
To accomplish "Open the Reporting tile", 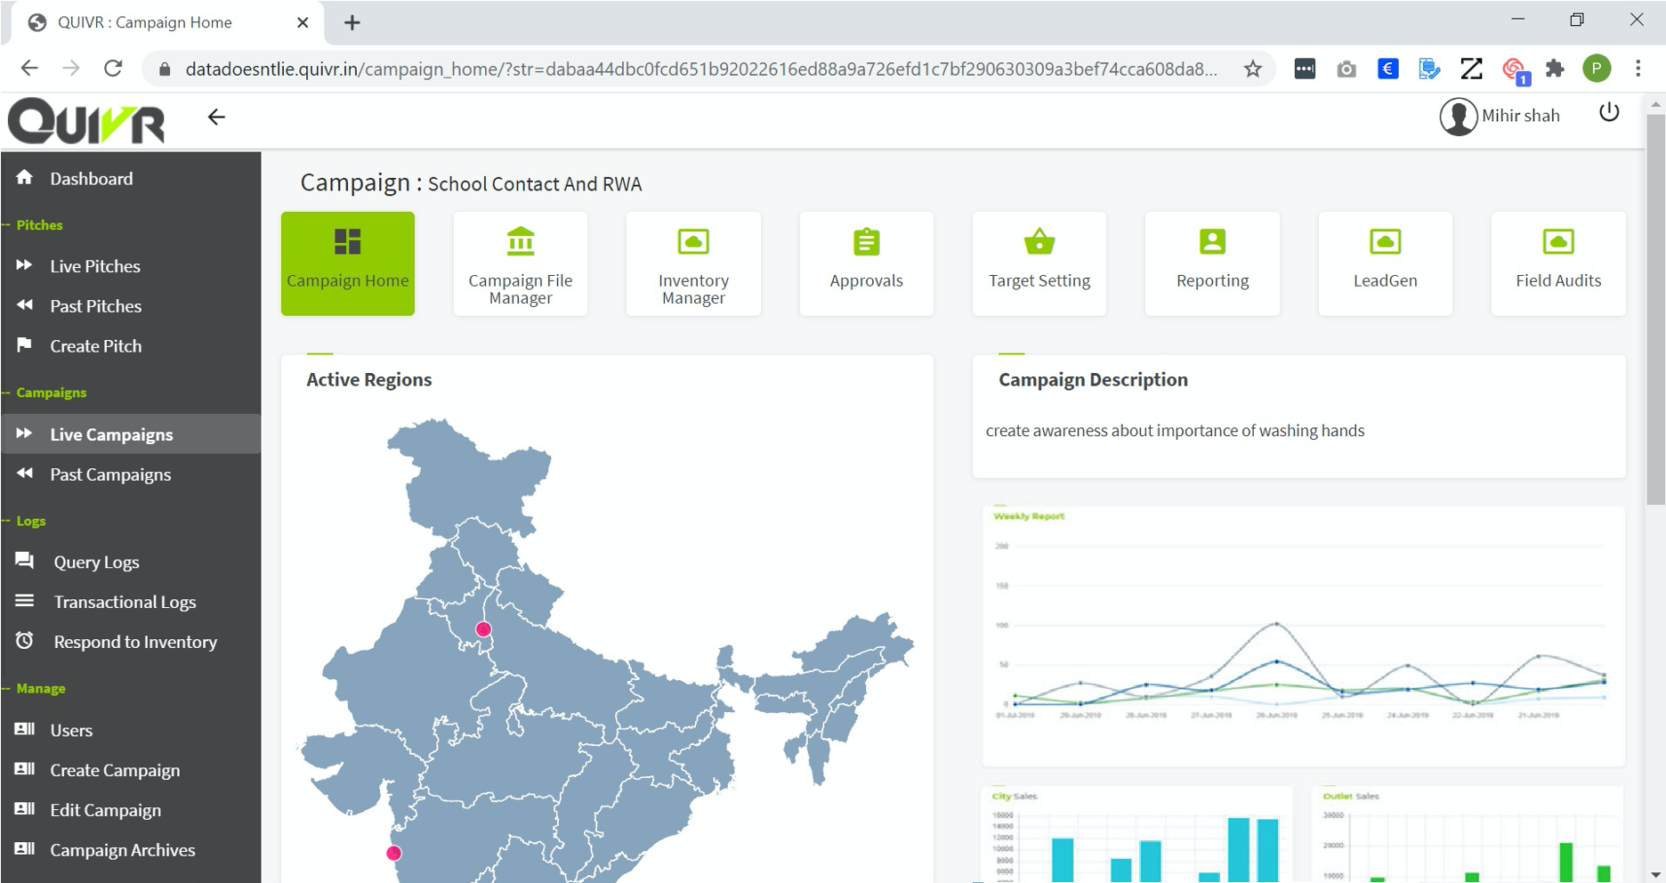I will click(1212, 263).
